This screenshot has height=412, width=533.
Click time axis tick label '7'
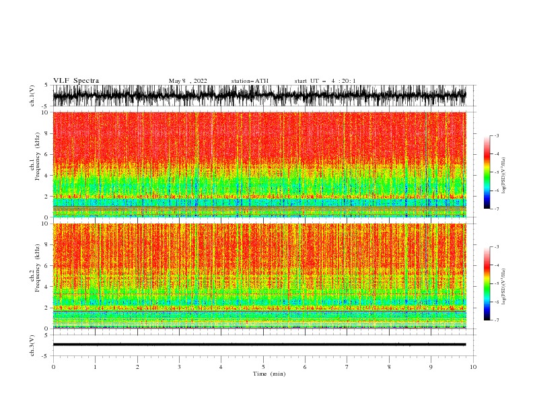347,367
